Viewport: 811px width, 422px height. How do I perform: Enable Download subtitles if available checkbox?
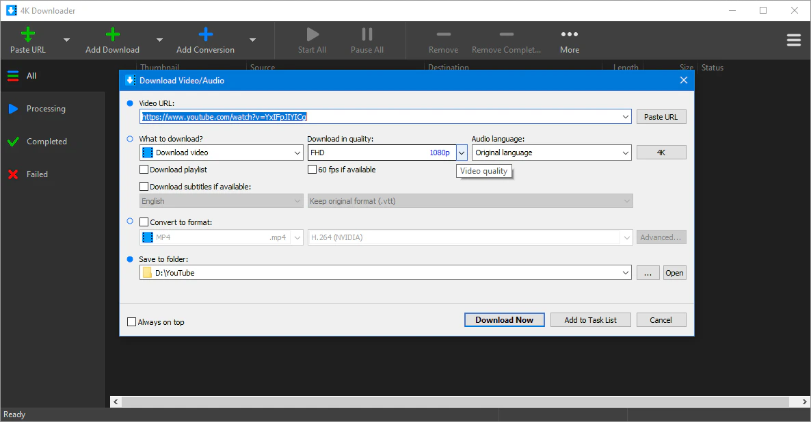[144, 187]
